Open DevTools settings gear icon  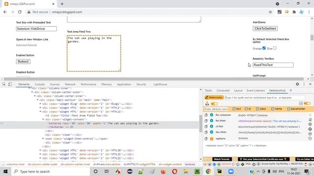click(297, 84)
